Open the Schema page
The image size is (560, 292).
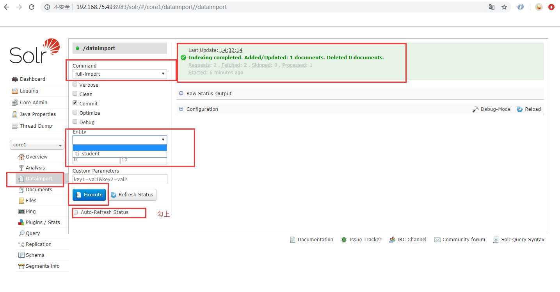point(35,255)
